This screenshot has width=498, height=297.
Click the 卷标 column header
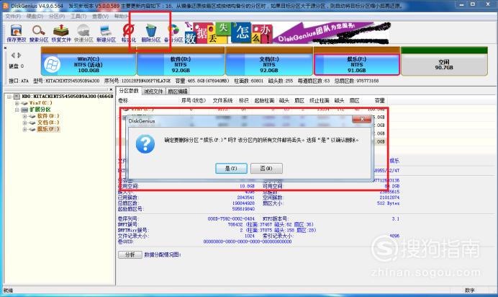[123, 101]
